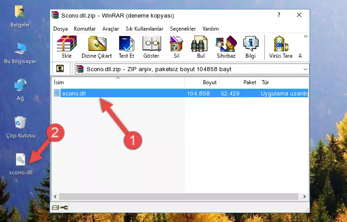Sort by the Boyut column header
Viewport: 347px width, 222px height.
(x=202, y=82)
